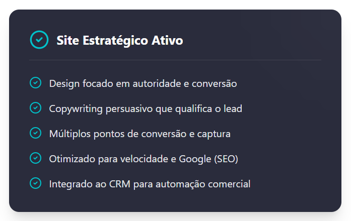Select the (SEO) text
This screenshot has width=351, height=221.
tap(226, 159)
